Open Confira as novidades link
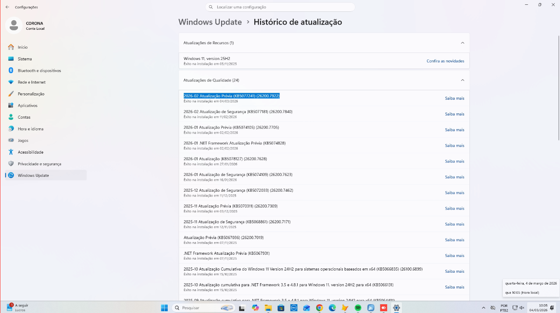The width and height of the screenshot is (560, 313). pyautogui.click(x=445, y=61)
